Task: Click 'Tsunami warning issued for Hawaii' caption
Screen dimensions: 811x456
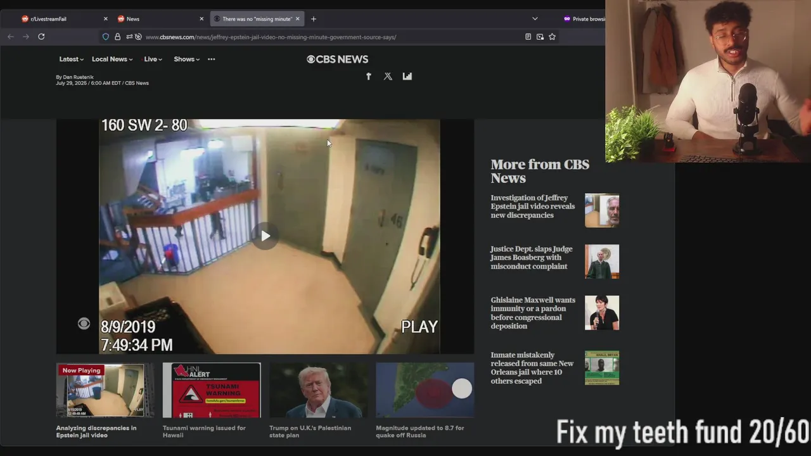Action: [x=204, y=432]
